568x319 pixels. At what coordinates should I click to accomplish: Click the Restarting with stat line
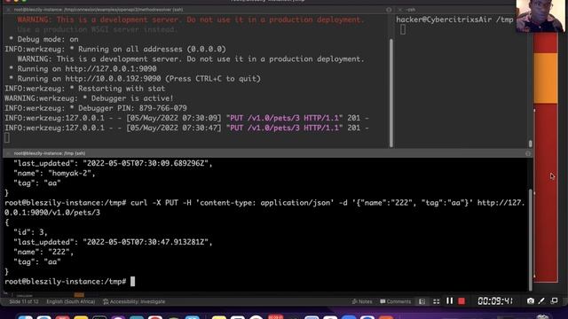click(85, 89)
